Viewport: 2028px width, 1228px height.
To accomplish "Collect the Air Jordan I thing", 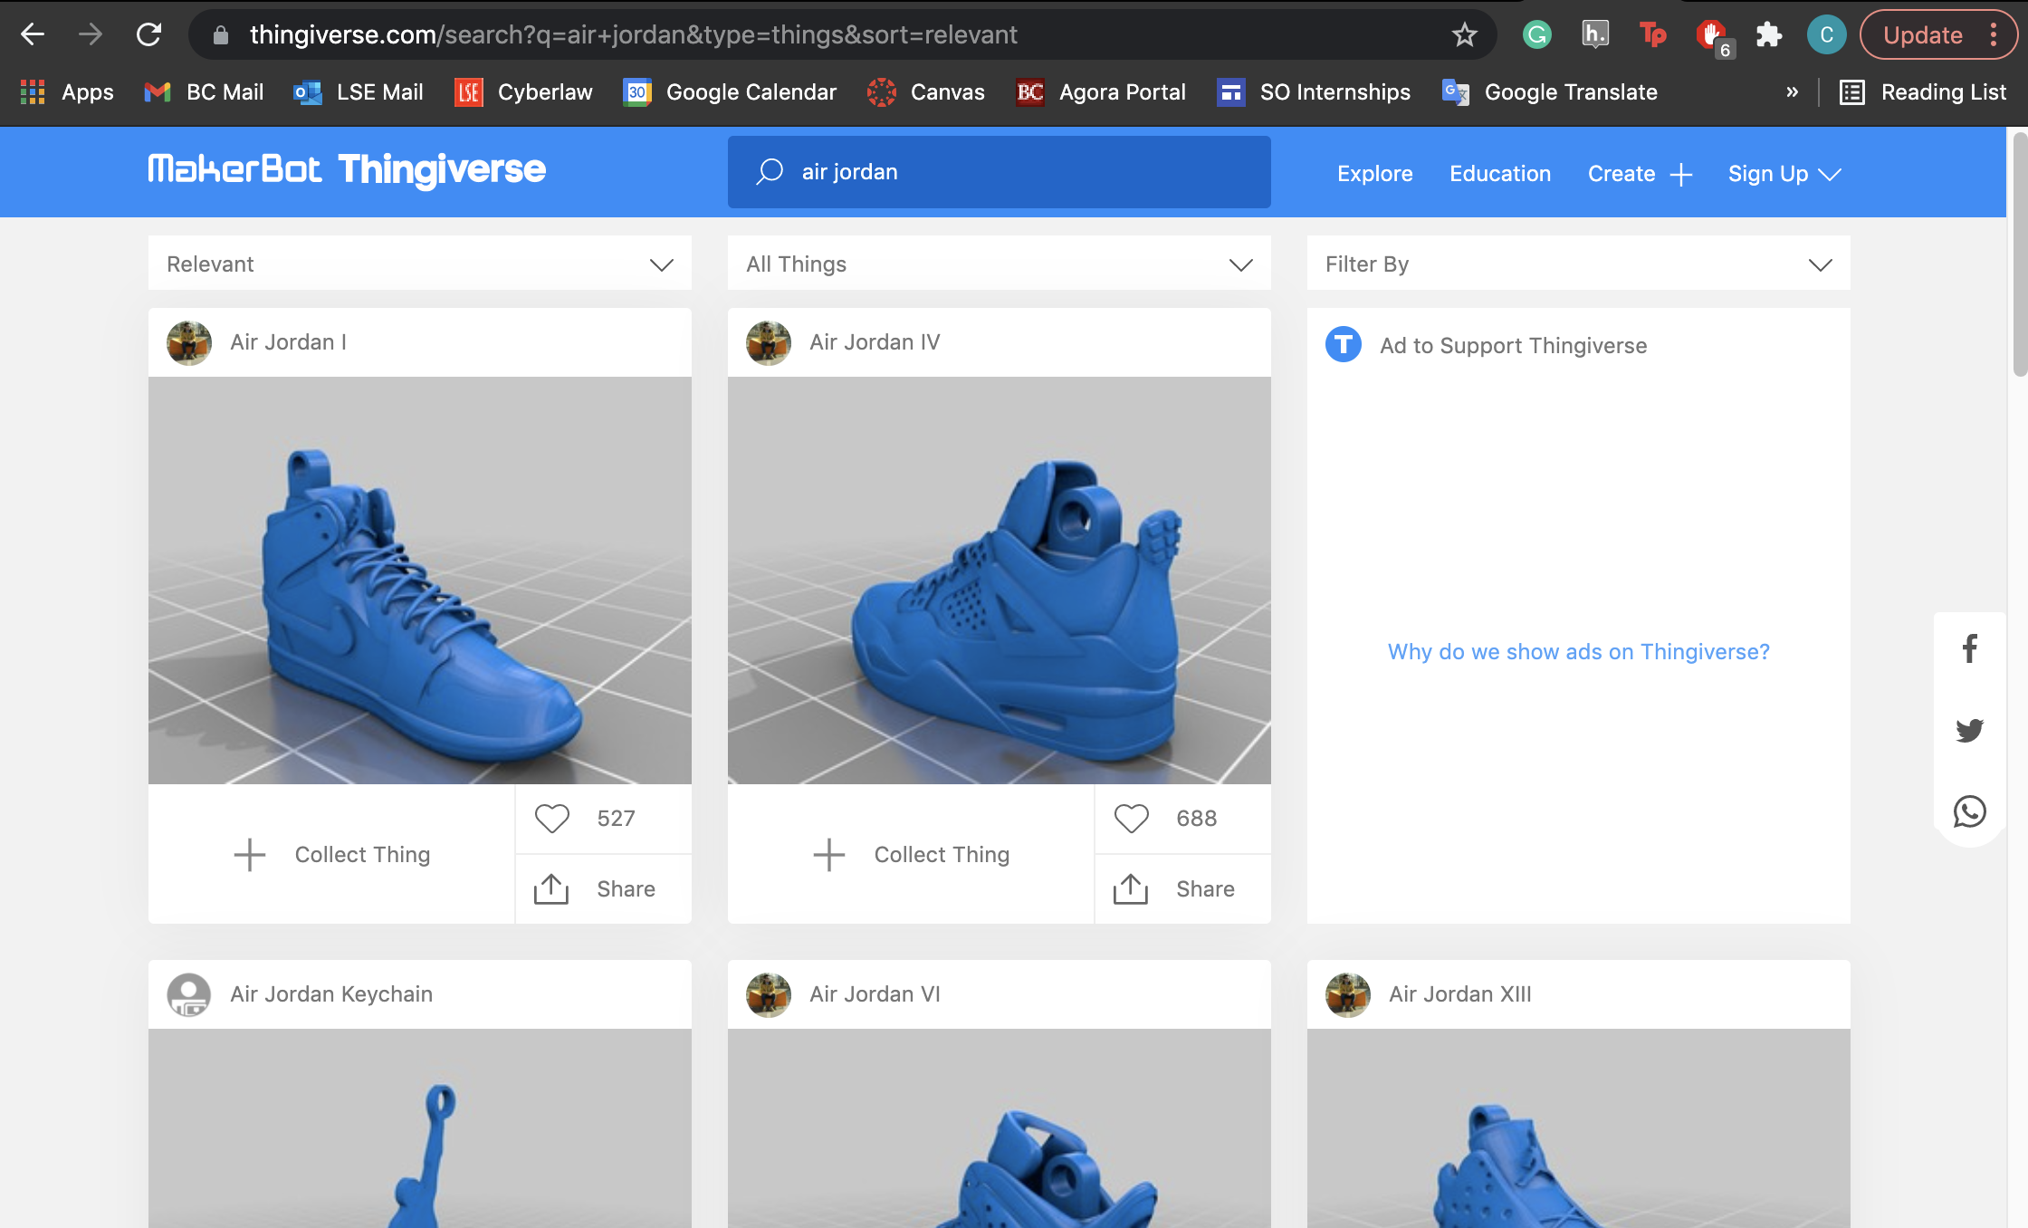I will pos(331,854).
